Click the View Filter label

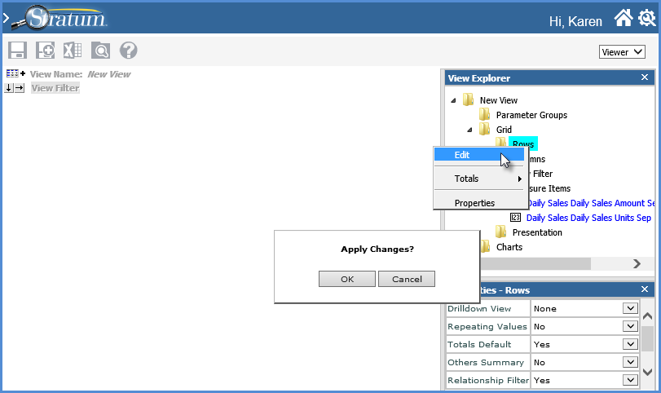coord(55,88)
